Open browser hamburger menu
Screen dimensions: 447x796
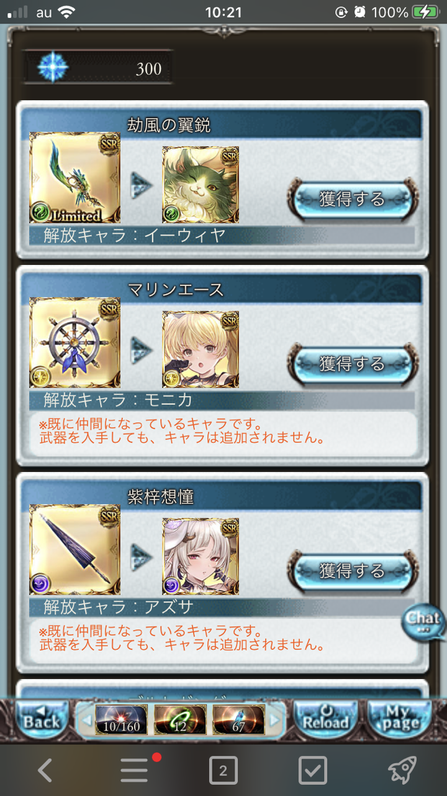pyautogui.click(x=134, y=771)
